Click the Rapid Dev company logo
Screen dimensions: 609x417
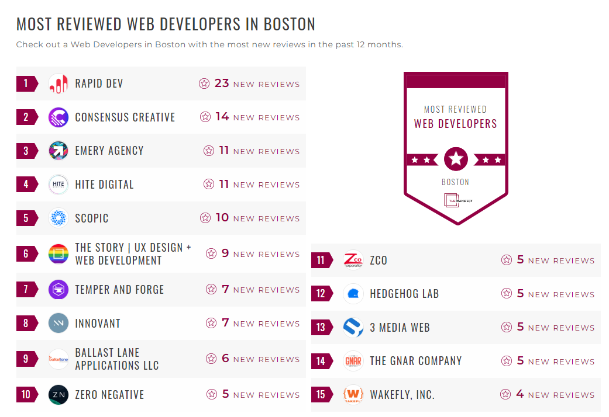pos(58,83)
